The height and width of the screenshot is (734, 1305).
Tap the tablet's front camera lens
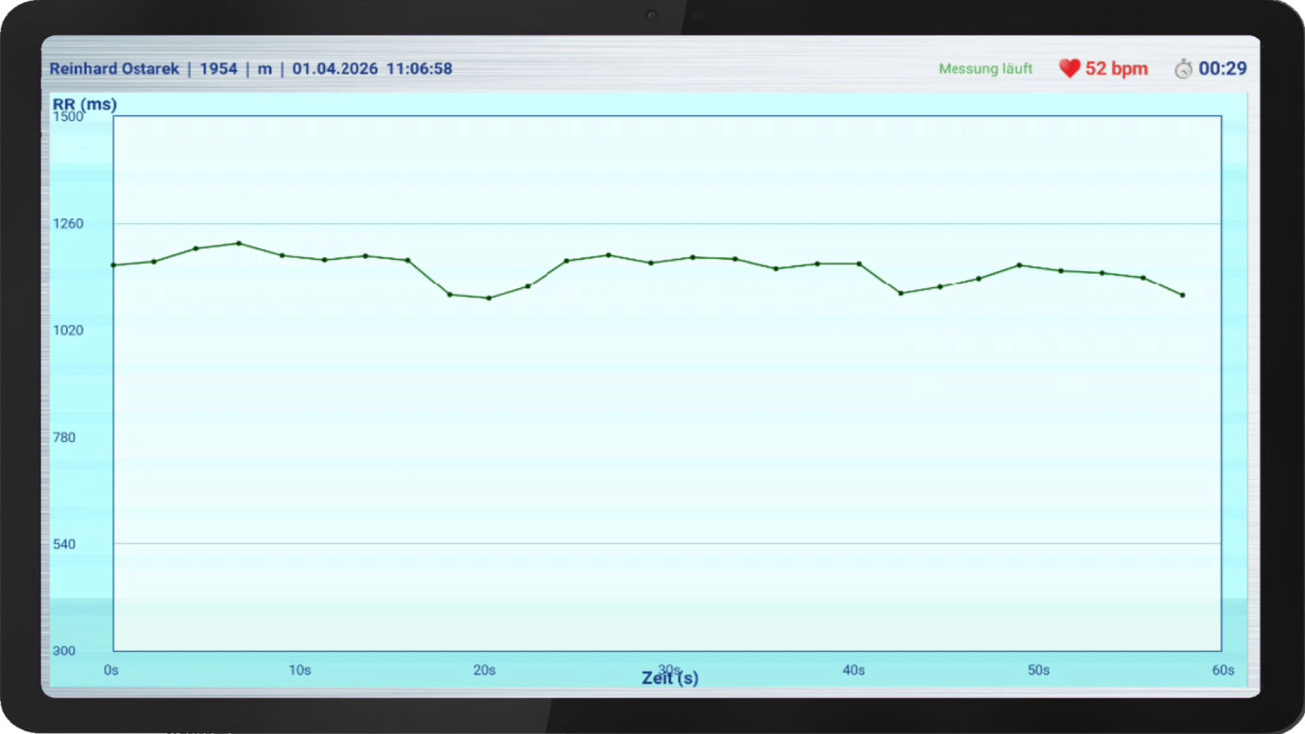(651, 15)
